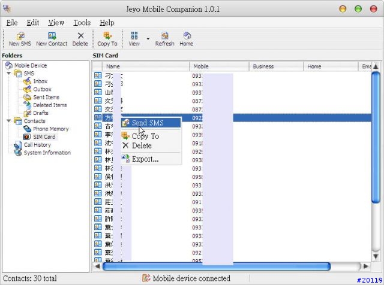Click the Business column header
Image resolution: width=384 pixels, height=285 pixels.
tap(276, 66)
